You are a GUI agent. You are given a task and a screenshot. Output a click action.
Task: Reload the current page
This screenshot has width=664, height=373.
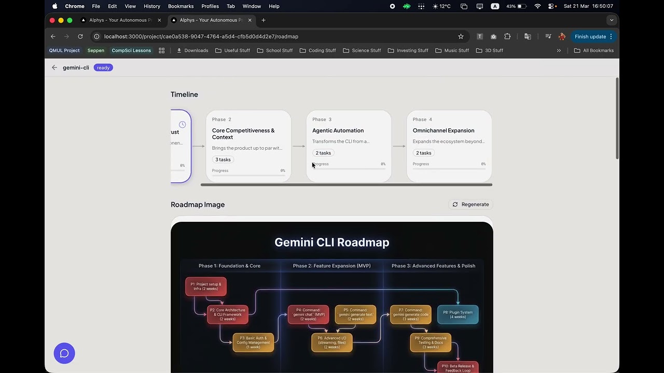point(80,36)
